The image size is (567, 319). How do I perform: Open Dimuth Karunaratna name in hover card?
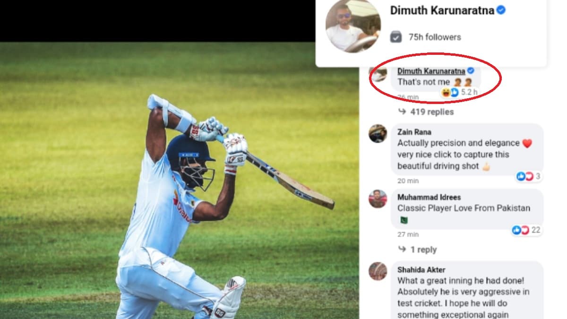click(442, 10)
